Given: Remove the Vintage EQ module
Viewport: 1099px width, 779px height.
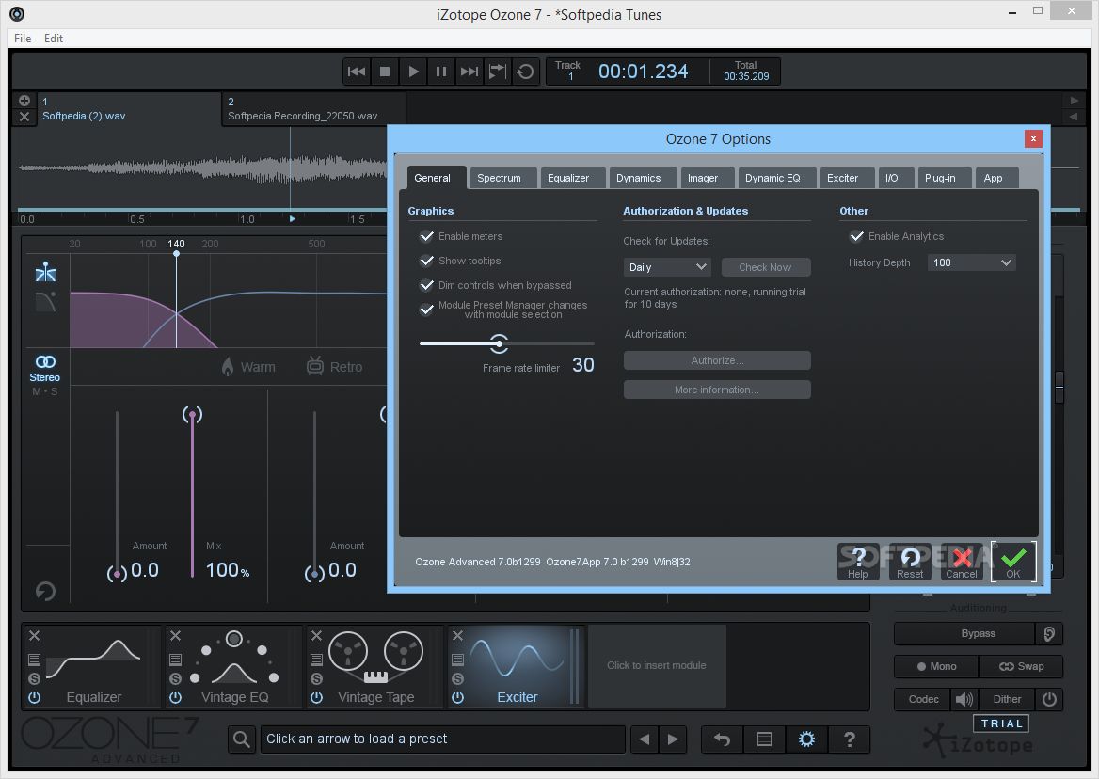Looking at the screenshot, I should 175,635.
